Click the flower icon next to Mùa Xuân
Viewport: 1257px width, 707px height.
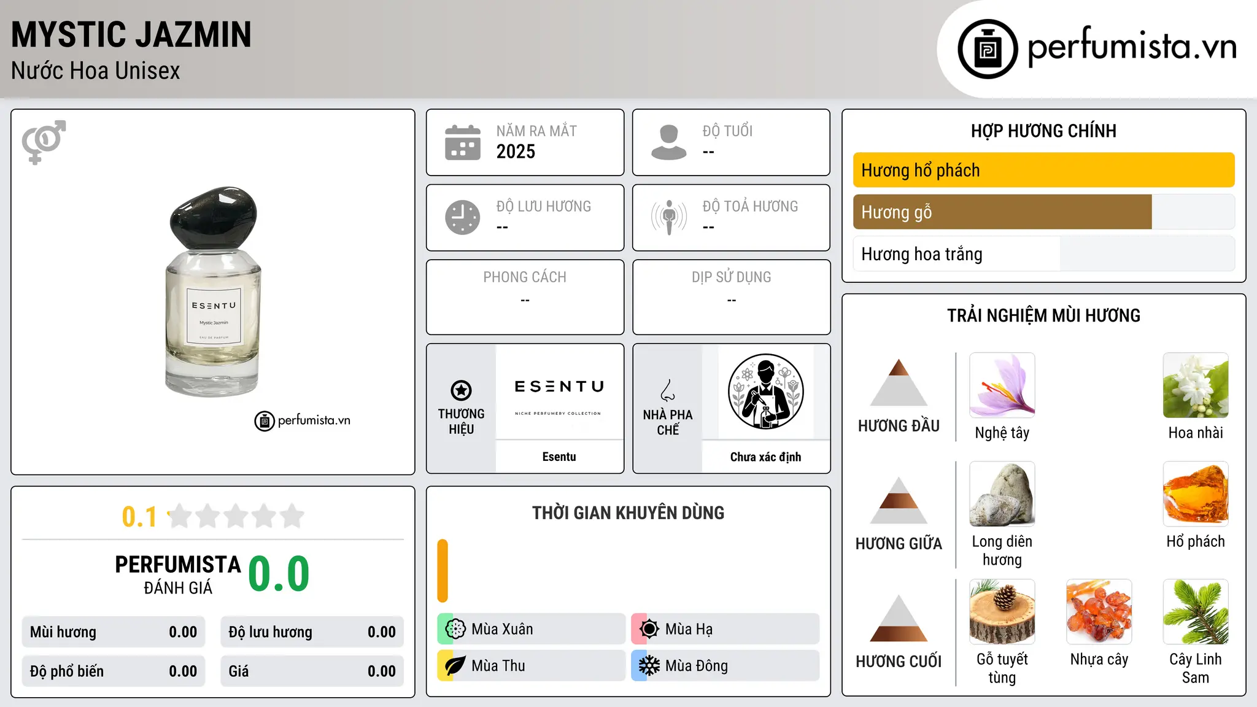pyautogui.click(x=455, y=629)
